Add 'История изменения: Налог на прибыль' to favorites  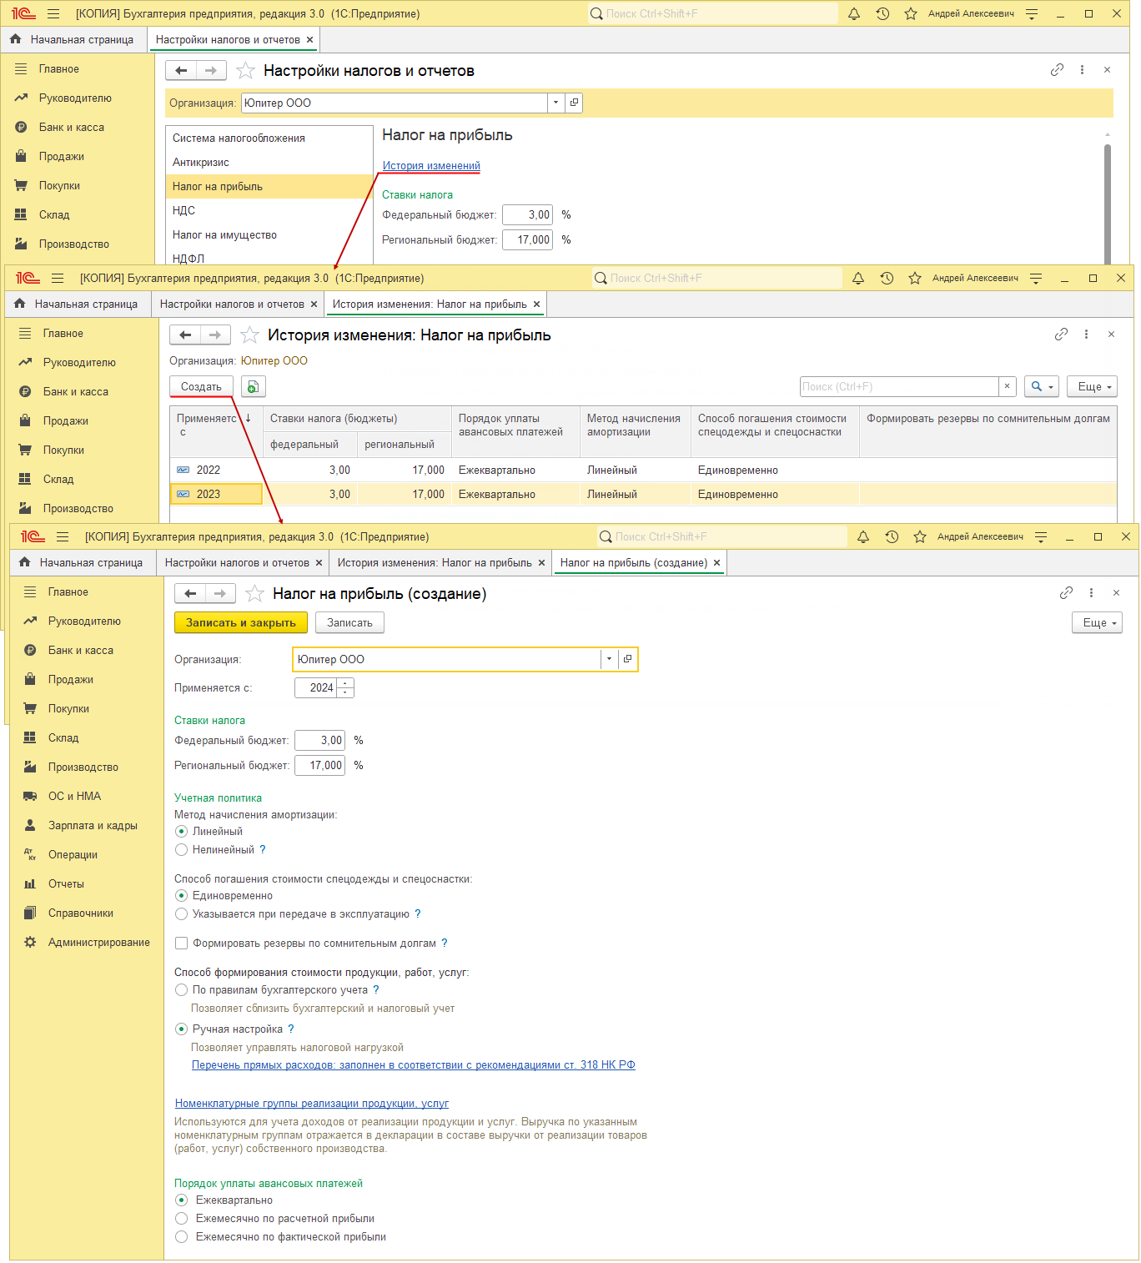click(x=249, y=335)
